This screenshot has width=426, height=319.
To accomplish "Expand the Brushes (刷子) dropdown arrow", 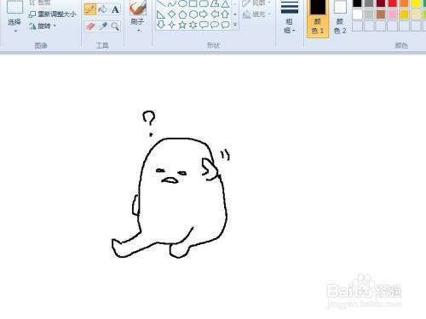I will [x=139, y=31].
